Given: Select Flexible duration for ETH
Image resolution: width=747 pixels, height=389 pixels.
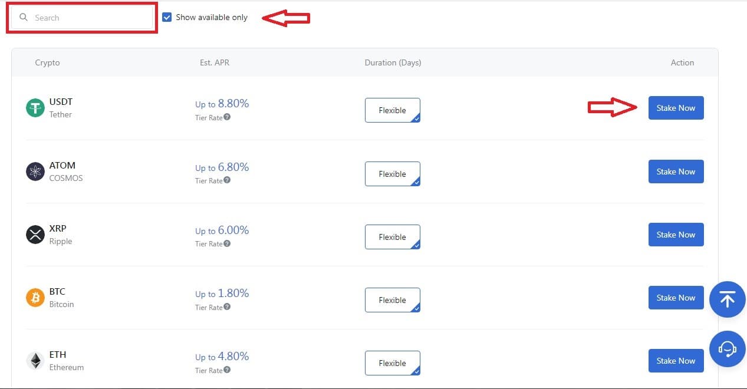Looking at the screenshot, I should tap(393, 363).
